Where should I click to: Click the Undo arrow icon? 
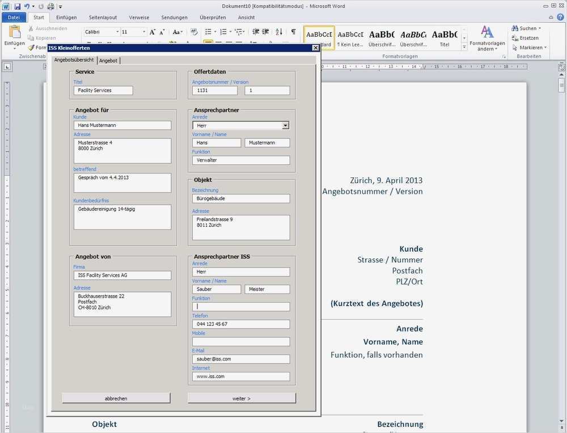click(x=27, y=6)
